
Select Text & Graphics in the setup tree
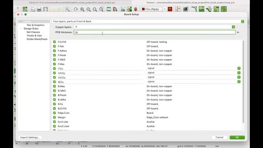35,25
